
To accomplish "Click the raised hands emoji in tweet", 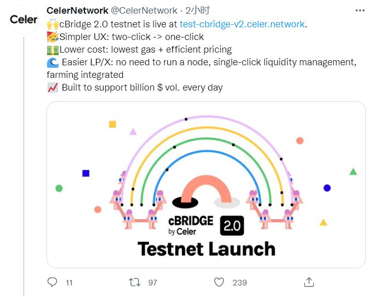I will point(52,24).
